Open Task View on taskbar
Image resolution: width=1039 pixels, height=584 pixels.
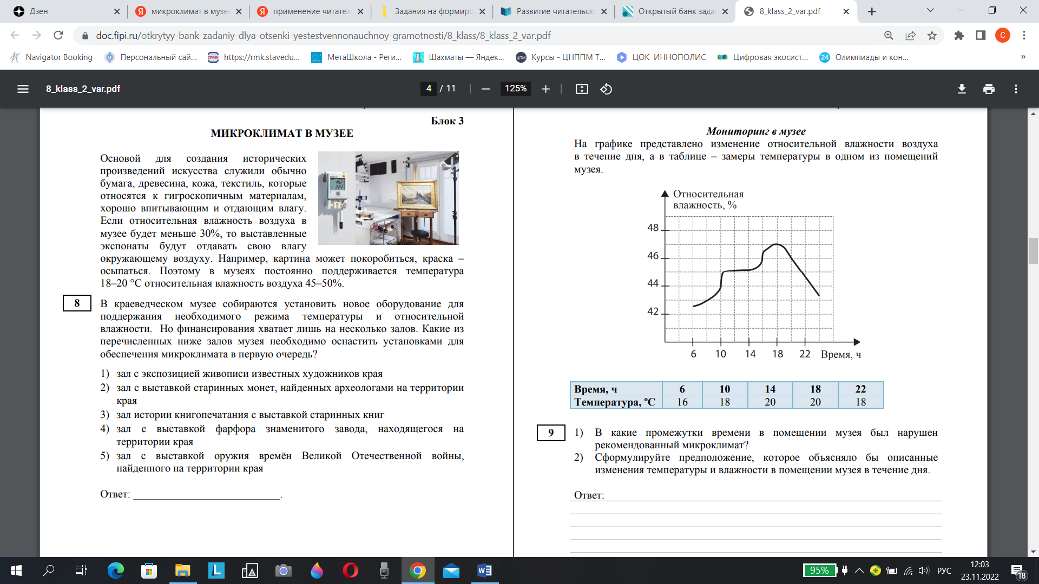(81, 570)
